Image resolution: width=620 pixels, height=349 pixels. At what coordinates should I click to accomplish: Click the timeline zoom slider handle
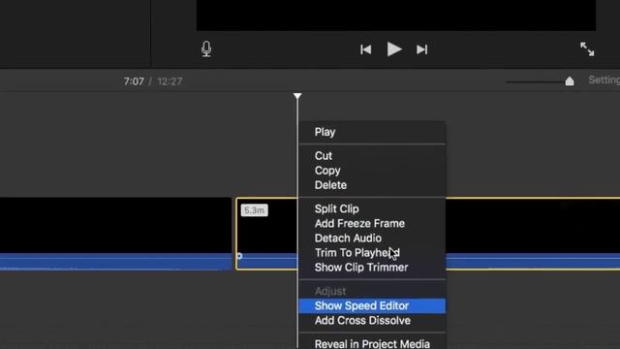point(570,81)
